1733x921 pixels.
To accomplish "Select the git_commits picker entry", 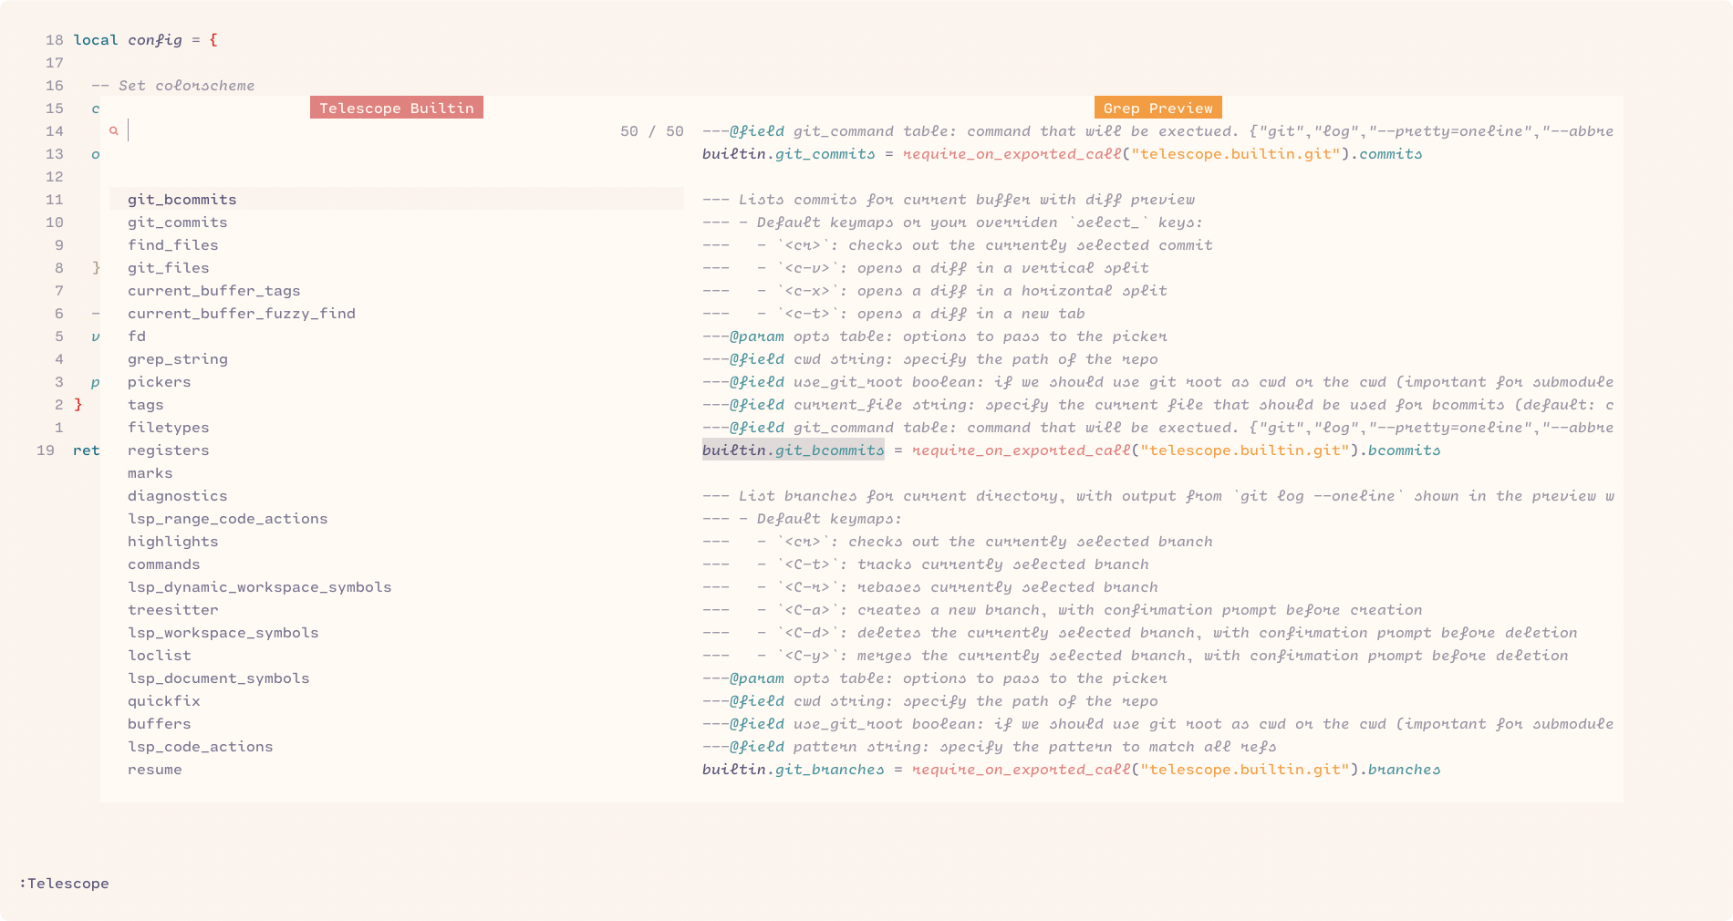I will pyautogui.click(x=177, y=222).
